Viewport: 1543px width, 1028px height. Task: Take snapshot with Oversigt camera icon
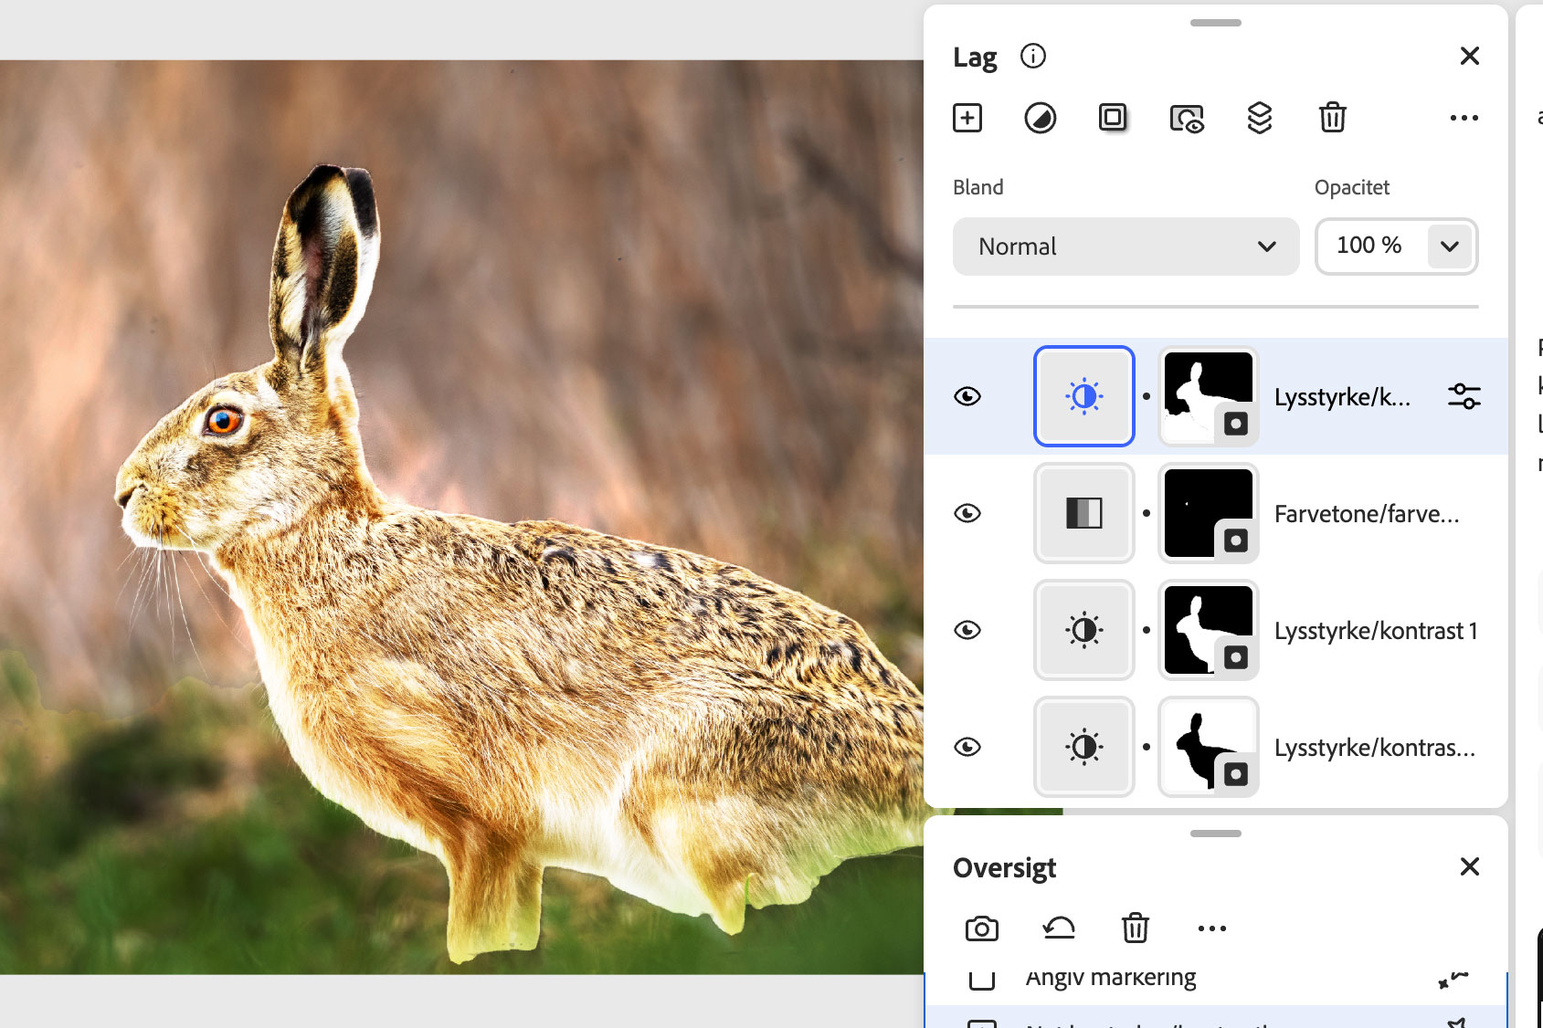981,928
